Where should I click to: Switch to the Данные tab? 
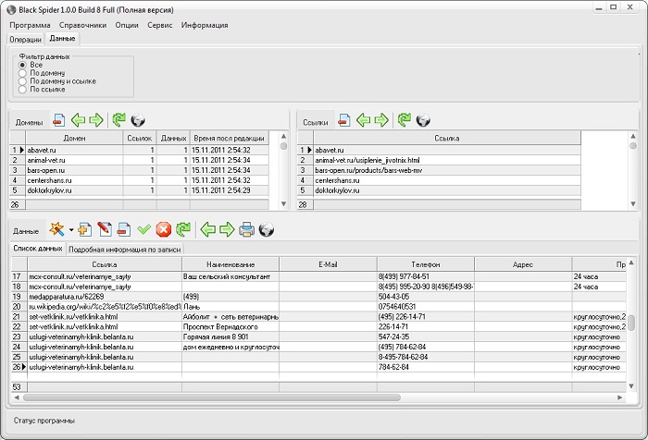point(62,39)
